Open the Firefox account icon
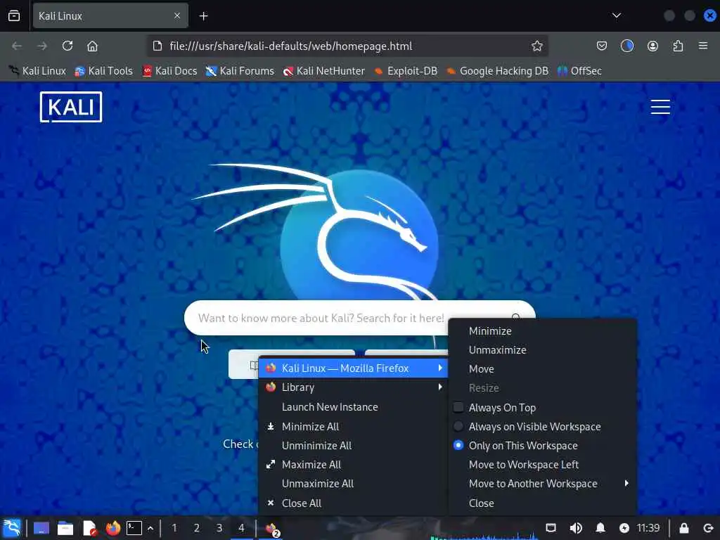This screenshot has height=540, width=720. 652,46
